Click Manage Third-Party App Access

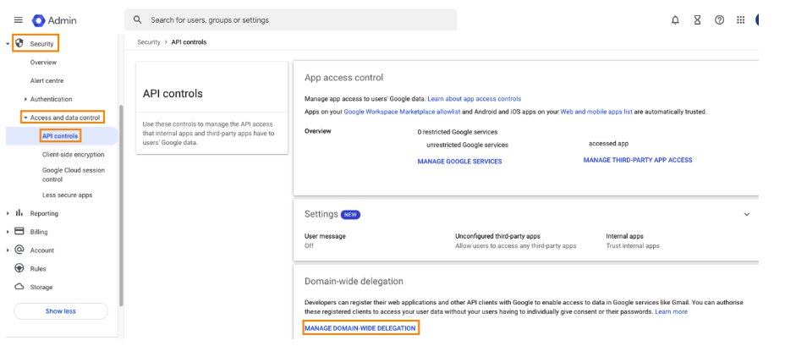click(x=638, y=160)
